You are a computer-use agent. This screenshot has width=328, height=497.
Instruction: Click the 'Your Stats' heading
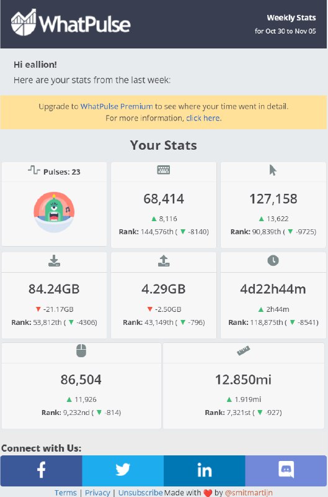point(164,145)
